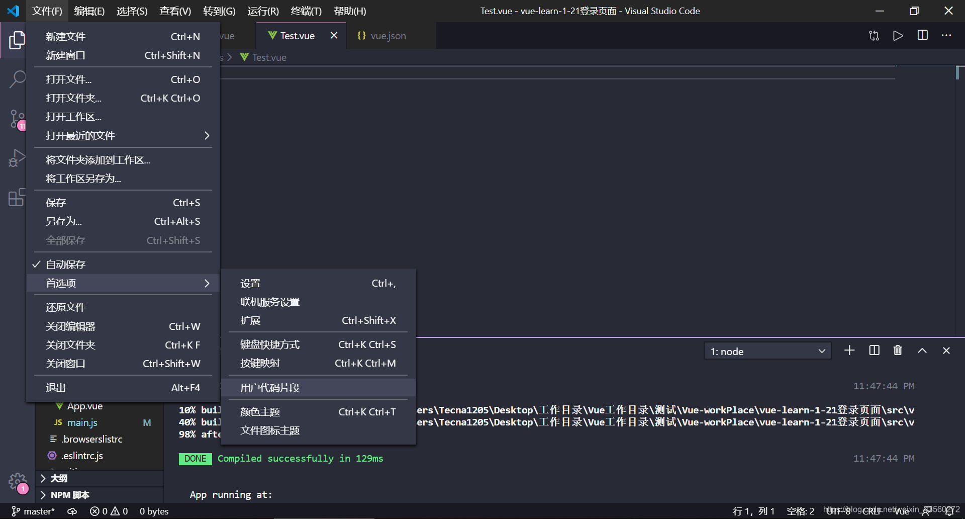This screenshot has width=965, height=519.
Task: Select Open Folder menu entry
Action: (x=123, y=98)
